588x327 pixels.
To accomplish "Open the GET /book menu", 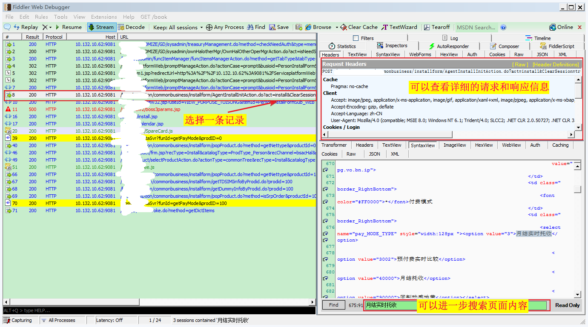I will (x=154, y=17).
